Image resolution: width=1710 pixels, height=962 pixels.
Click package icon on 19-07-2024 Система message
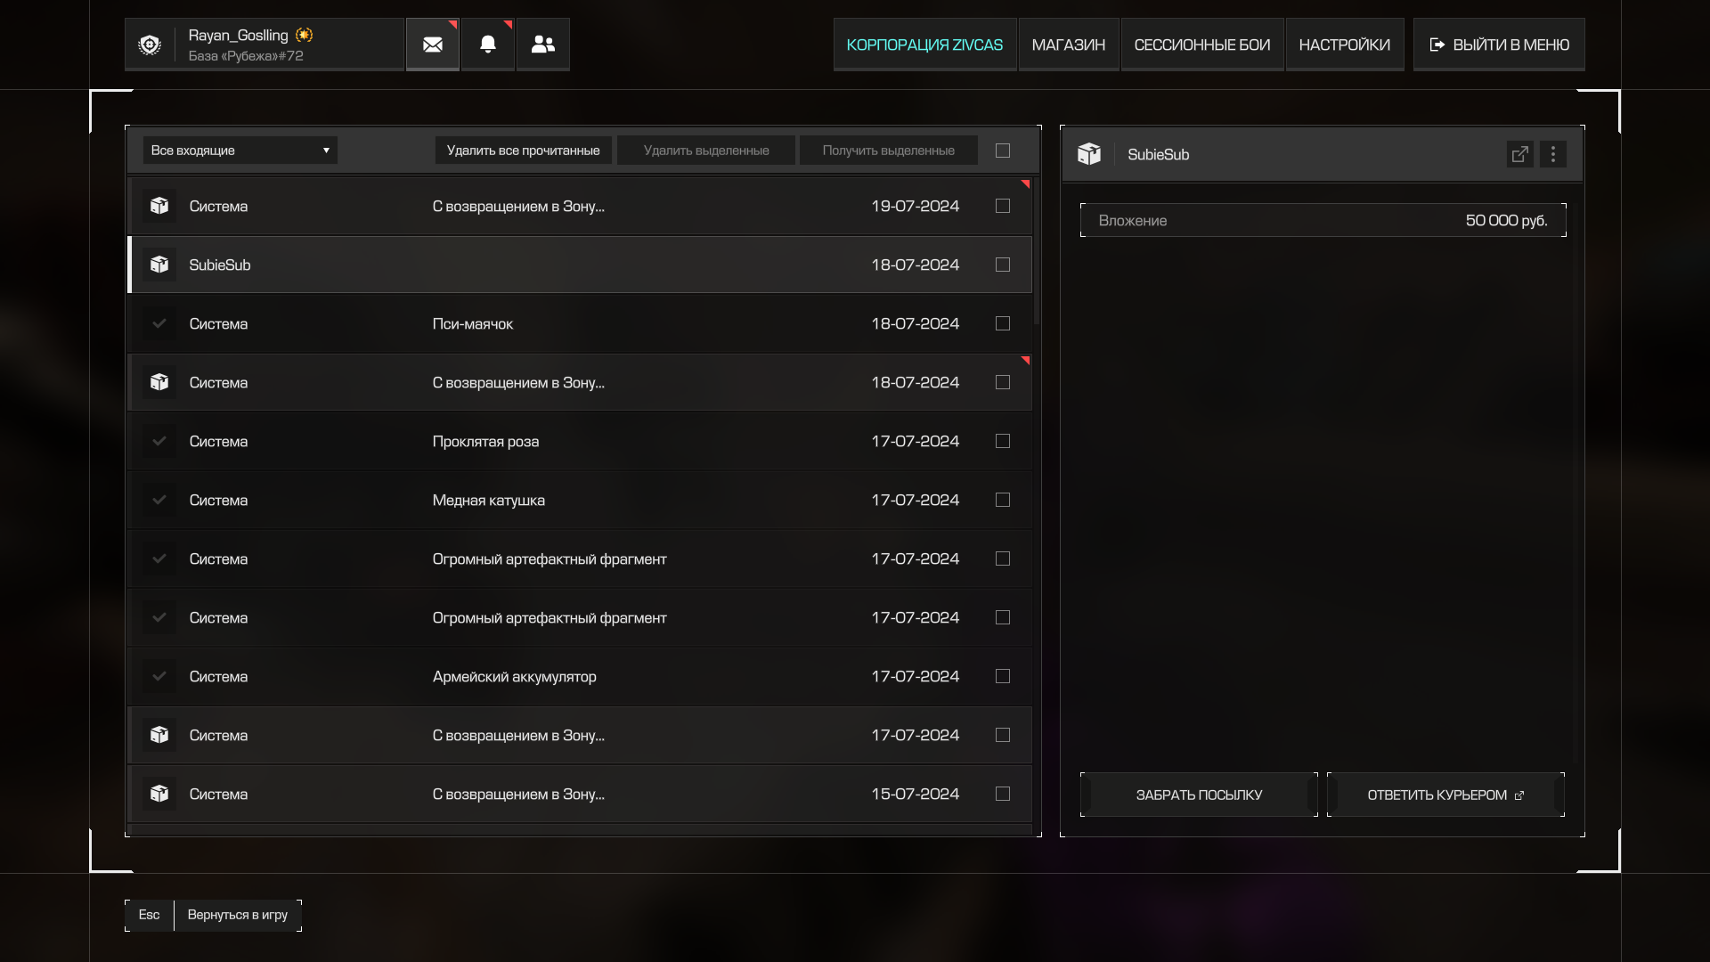click(159, 206)
